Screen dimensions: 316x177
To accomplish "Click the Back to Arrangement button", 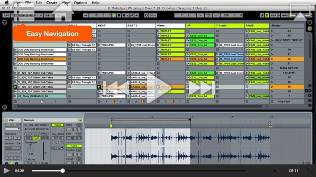I will [137, 15].
